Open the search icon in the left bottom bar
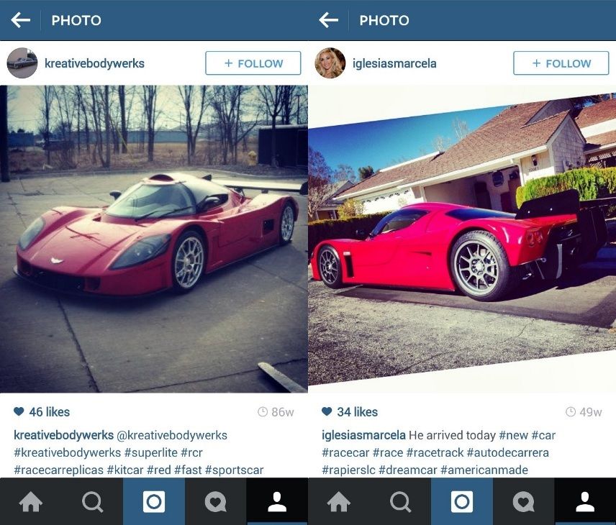This screenshot has height=525, width=616. pyautogui.click(x=93, y=501)
